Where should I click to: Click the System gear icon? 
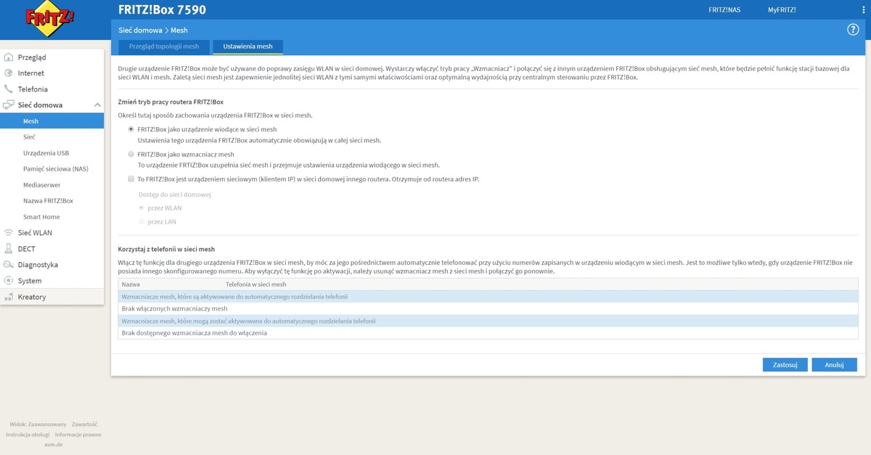(9, 281)
